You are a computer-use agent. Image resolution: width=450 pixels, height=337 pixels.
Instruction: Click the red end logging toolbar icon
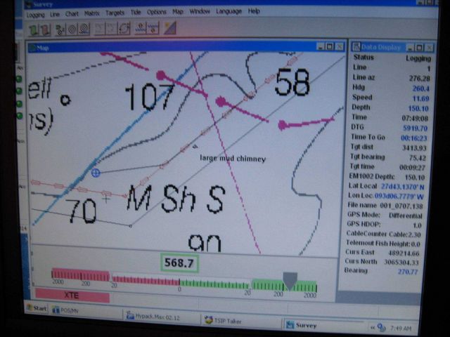pos(45,29)
